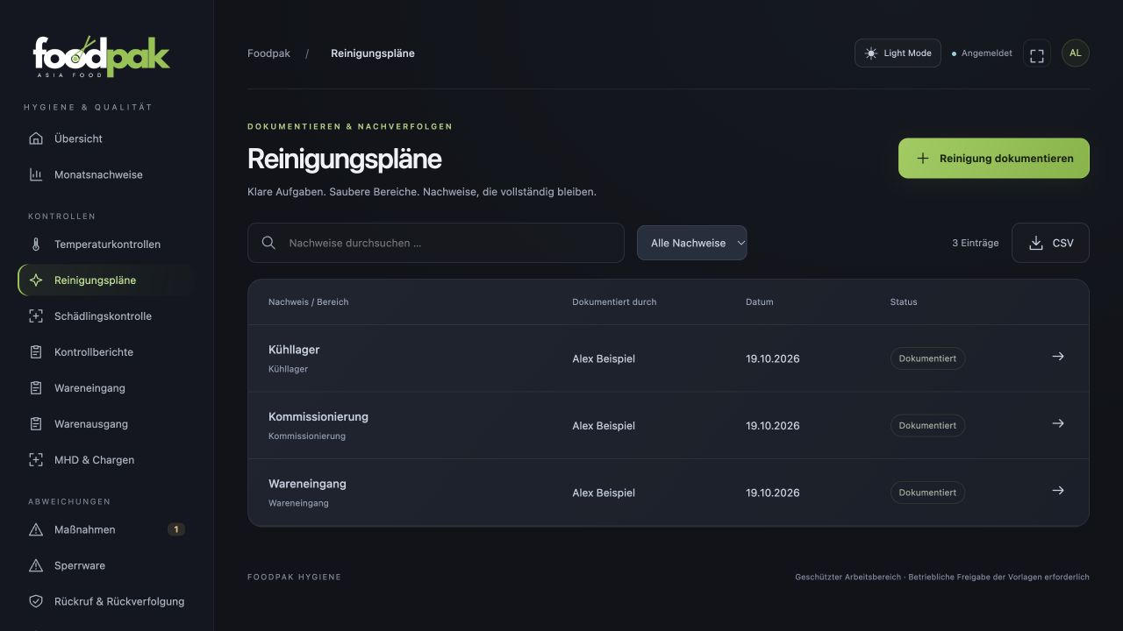Navigate to Kontrollberichte
This screenshot has width=1123, height=631.
tap(105, 352)
